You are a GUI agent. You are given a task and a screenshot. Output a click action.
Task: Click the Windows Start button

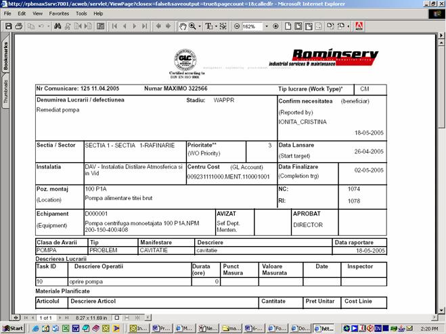pyautogui.click(x=13, y=329)
